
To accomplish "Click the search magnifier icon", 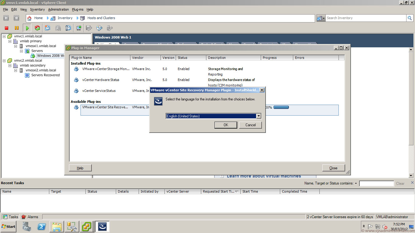I will (x=410, y=18).
